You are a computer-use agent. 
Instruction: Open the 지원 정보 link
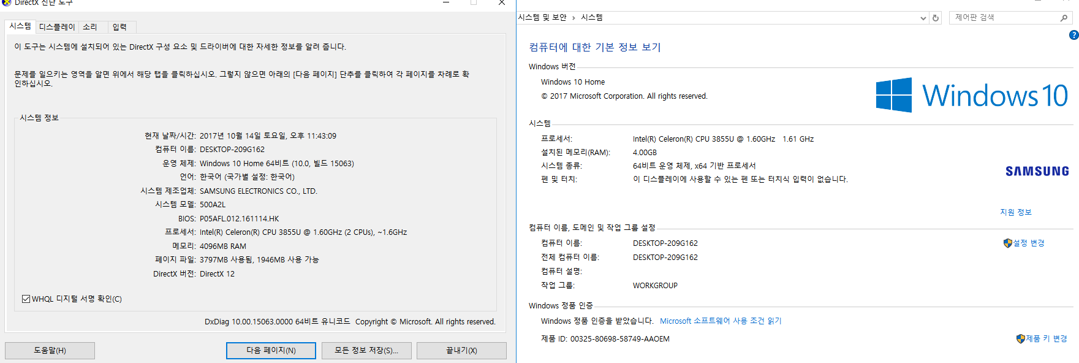(1016, 212)
